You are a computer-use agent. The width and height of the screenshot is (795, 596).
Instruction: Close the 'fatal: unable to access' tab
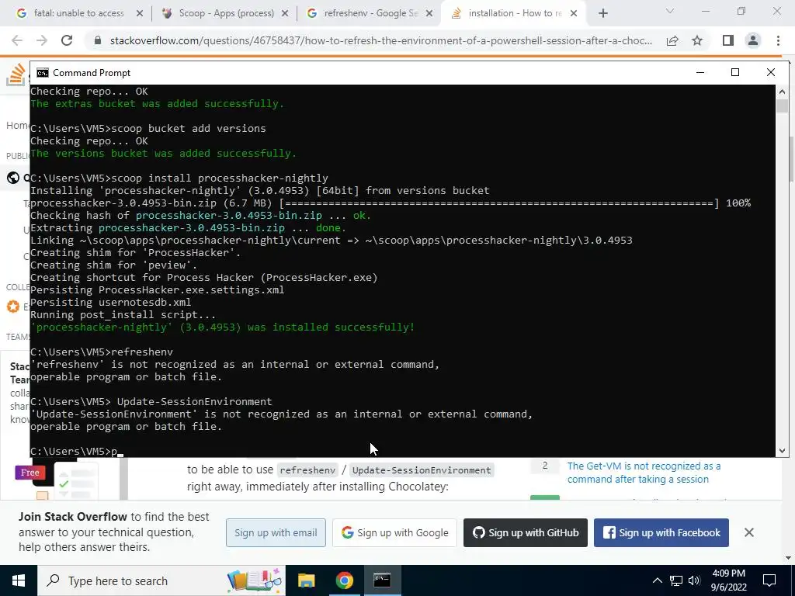pos(140,14)
